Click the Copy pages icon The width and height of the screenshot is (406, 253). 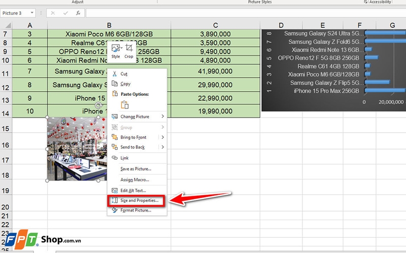(115, 84)
